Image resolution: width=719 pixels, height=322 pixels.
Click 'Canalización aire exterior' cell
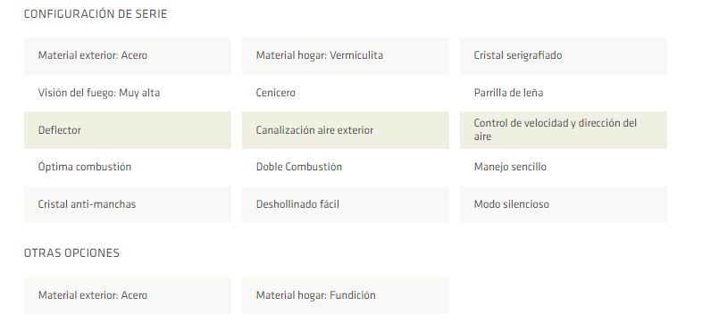pyautogui.click(x=346, y=130)
